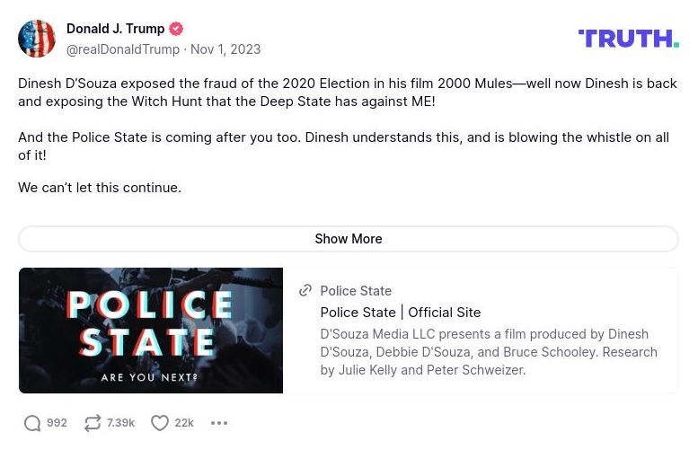This screenshot has height=450, width=698.
Task: Open the Nov 1, 2023 post timestamp
Action: pyautogui.click(x=225, y=49)
